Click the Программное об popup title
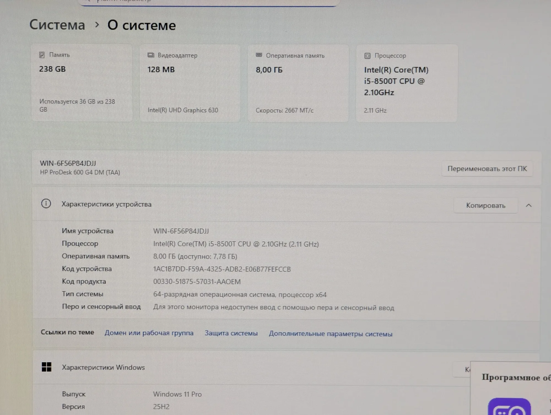The image size is (551, 415). point(516,377)
